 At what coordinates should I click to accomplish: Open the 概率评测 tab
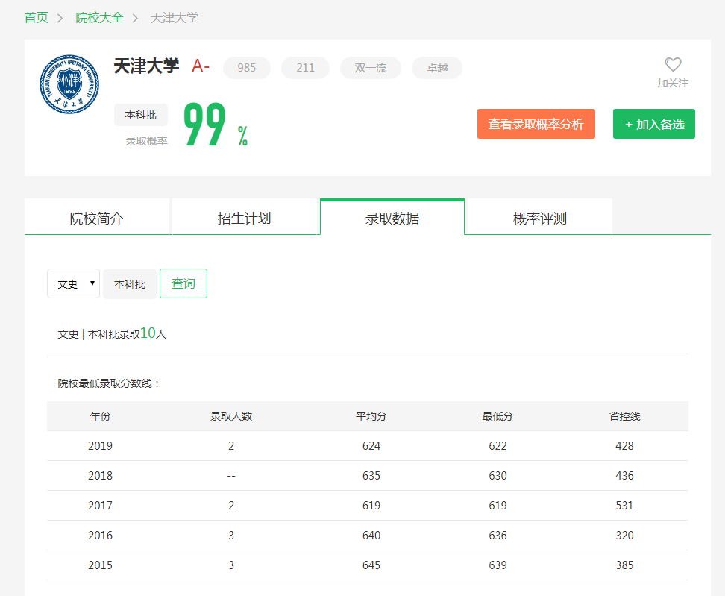[x=539, y=218]
